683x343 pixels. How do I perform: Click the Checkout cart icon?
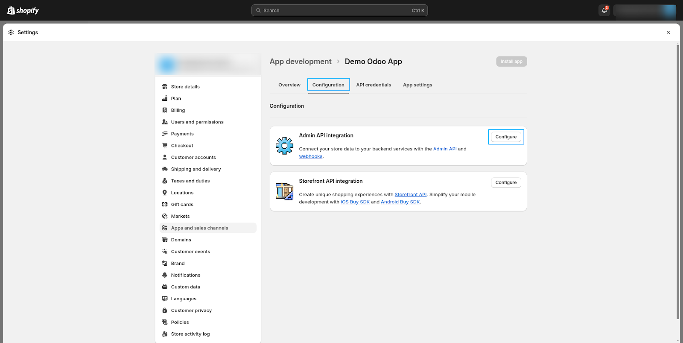coord(165,146)
